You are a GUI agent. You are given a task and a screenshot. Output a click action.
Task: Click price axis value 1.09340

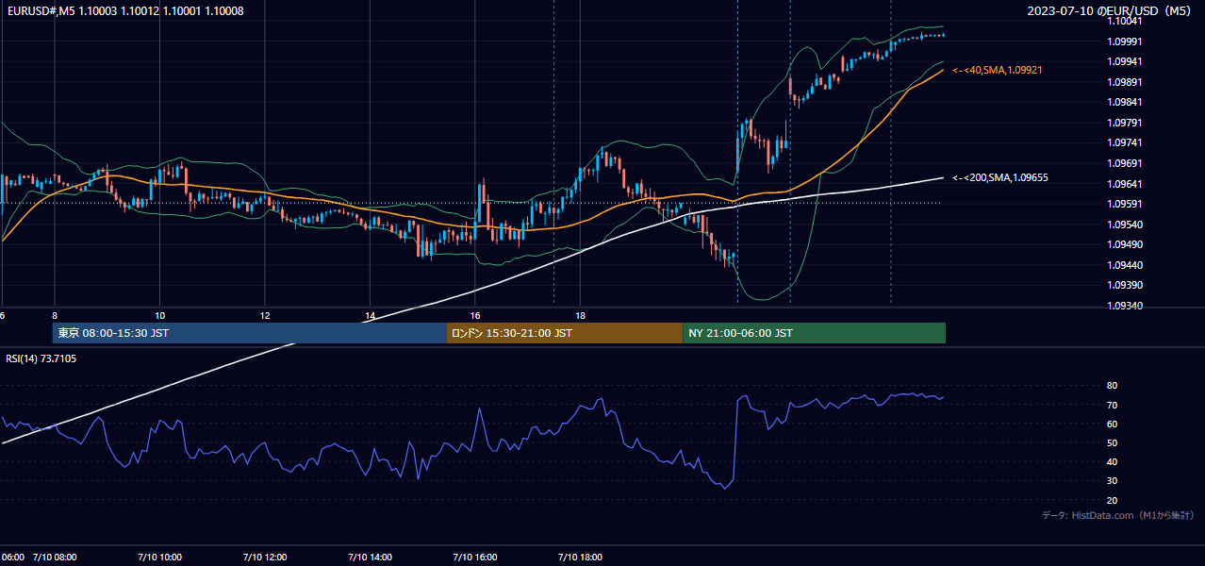pos(1124,306)
